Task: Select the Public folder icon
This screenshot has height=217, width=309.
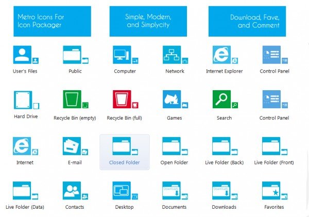Action: click(x=72, y=55)
